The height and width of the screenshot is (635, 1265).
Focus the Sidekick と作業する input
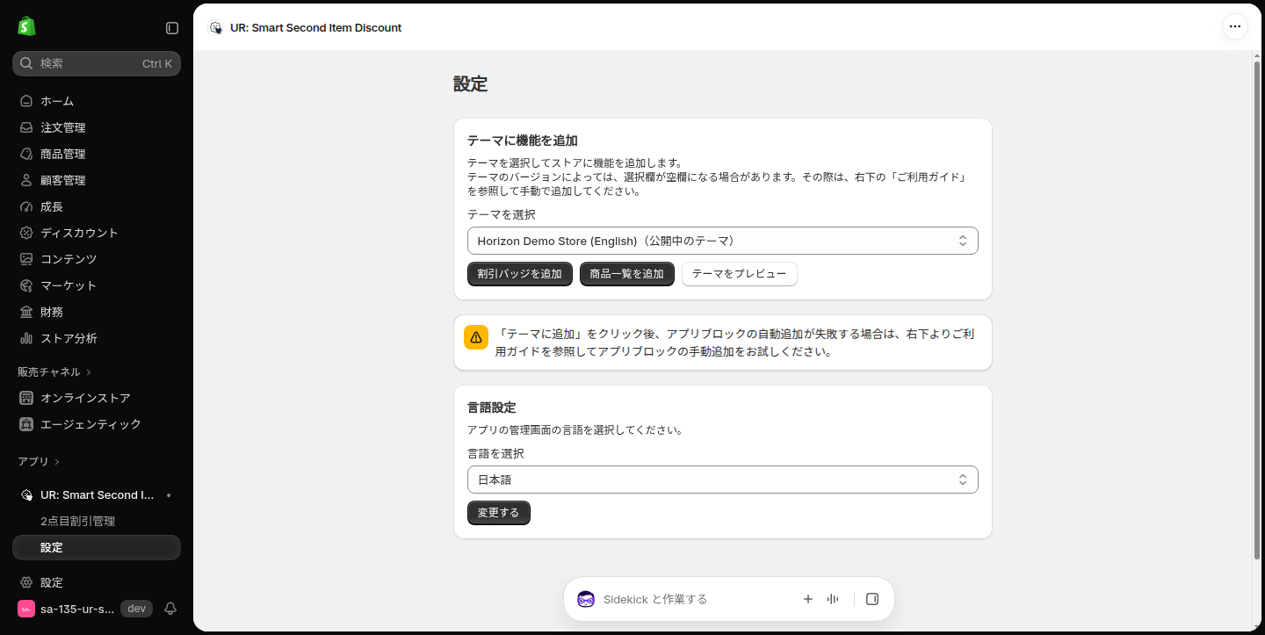[694, 599]
